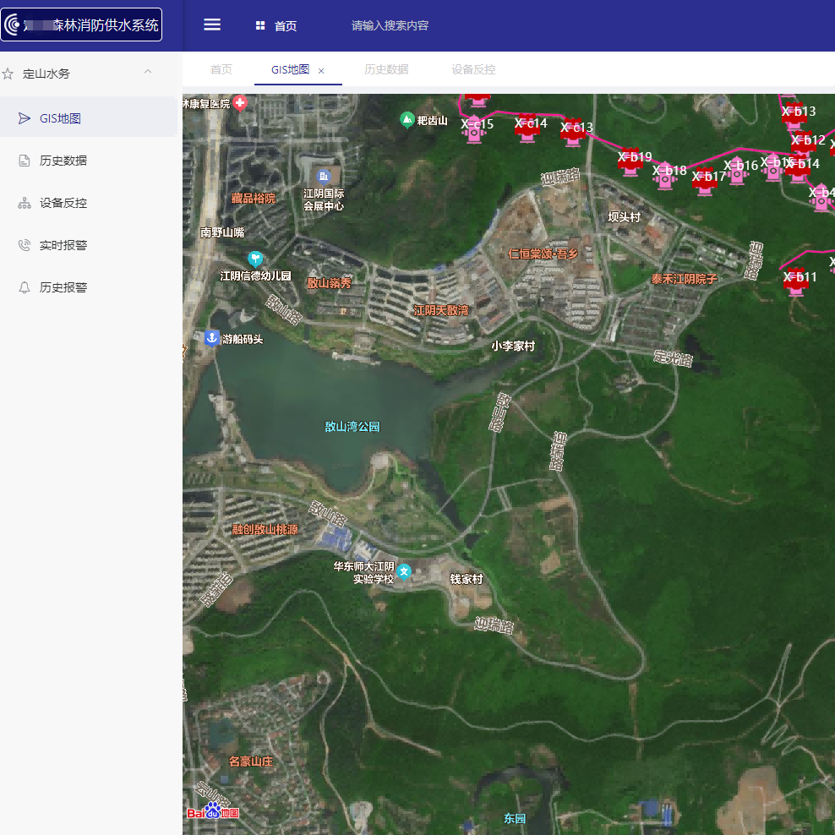Collapse the 定山水务 menu group
Image resolution: width=835 pixels, height=835 pixels.
(148, 74)
